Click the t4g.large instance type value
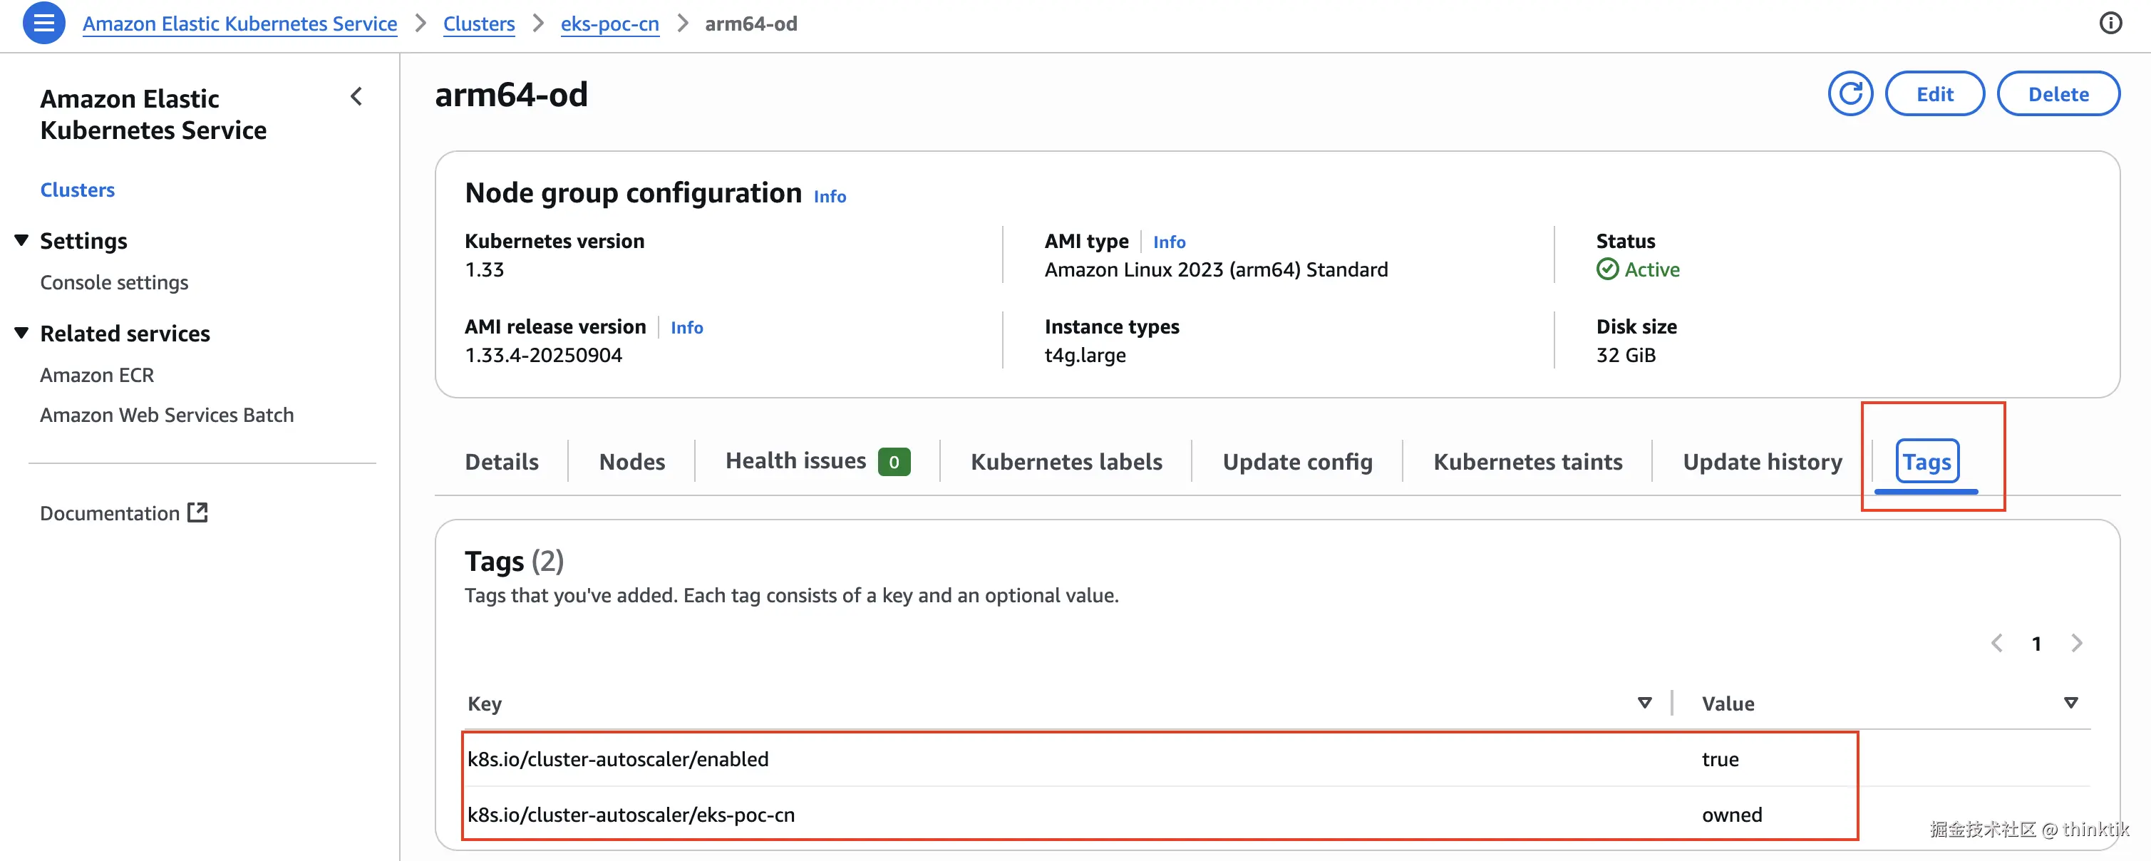Screen dimensions: 2151x861 coord(1085,355)
